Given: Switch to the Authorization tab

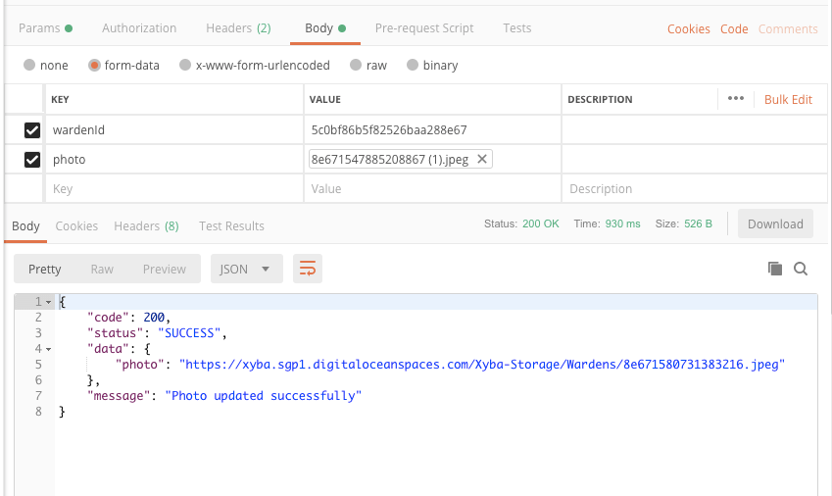Looking at the screenshot, I should (139, 28).
